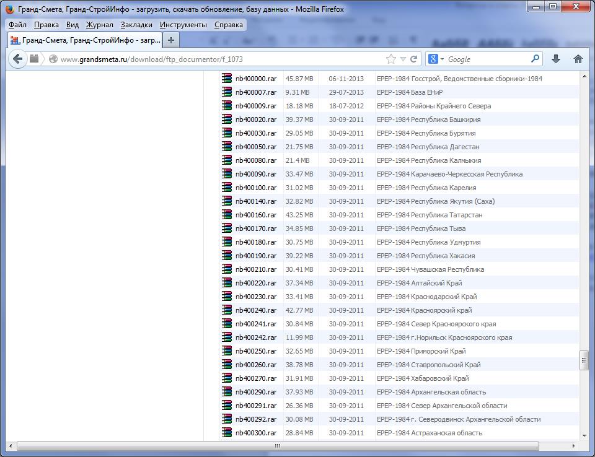
Task: Select text ЕРЕР-1984 Ставропольский Край
Action: tap(428, 365)
